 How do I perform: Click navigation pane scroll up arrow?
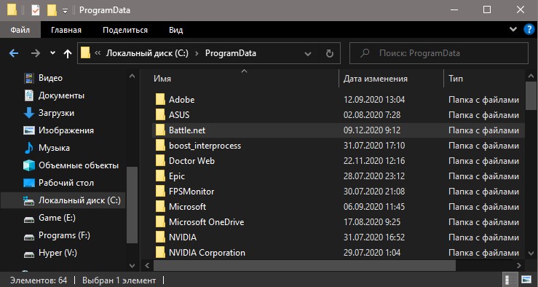pos(132,76)
